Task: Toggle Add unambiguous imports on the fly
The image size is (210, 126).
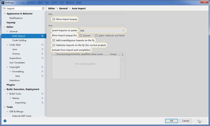Action: point(54,40)
